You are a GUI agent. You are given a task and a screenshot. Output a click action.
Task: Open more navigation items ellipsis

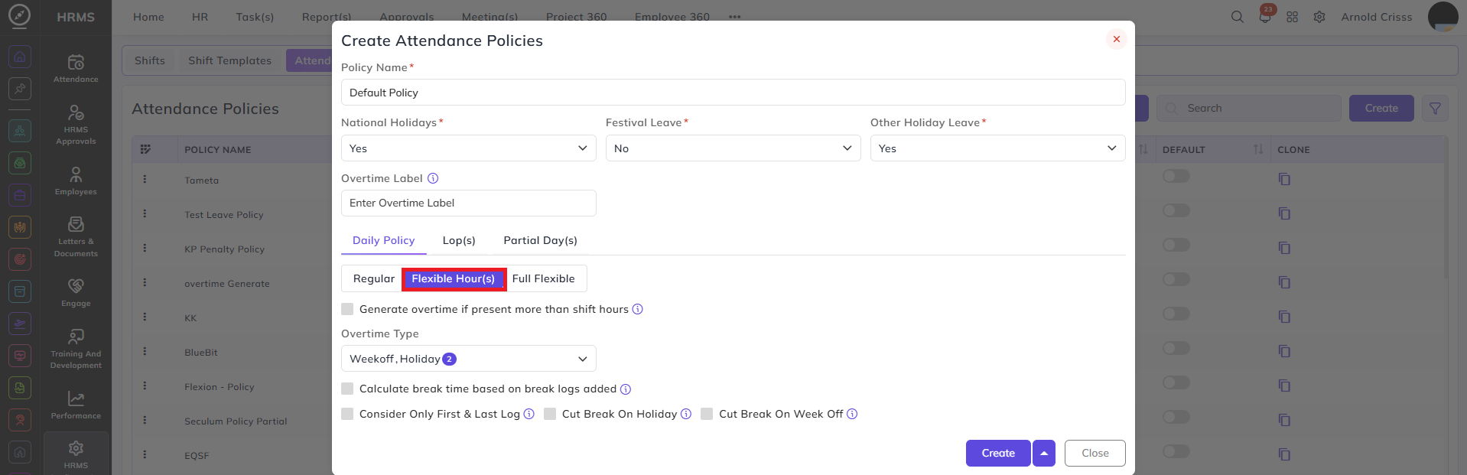(735, 17)
